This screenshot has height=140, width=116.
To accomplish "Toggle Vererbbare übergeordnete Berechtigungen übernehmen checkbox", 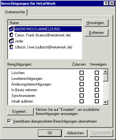I will click(9, 121).
